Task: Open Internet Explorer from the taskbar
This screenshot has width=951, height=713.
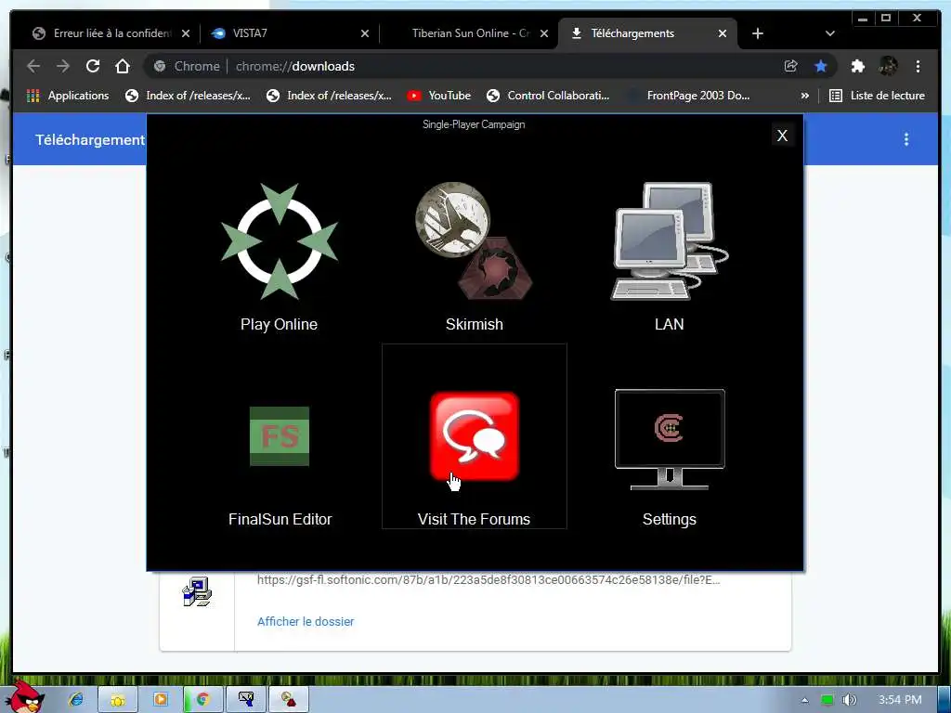Action: pyautogui.click(x=76, y=700)
